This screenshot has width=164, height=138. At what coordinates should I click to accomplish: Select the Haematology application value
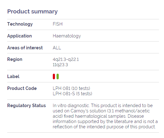tap(67, 36)
